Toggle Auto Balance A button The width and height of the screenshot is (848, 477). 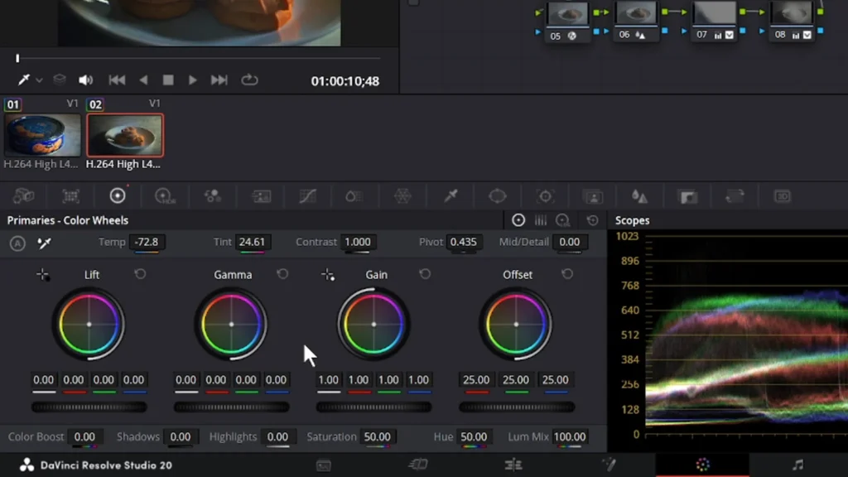tap(17, 243)
